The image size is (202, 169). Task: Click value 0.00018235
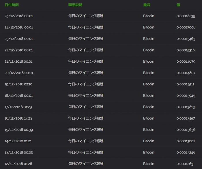click(x=186, y=16)
